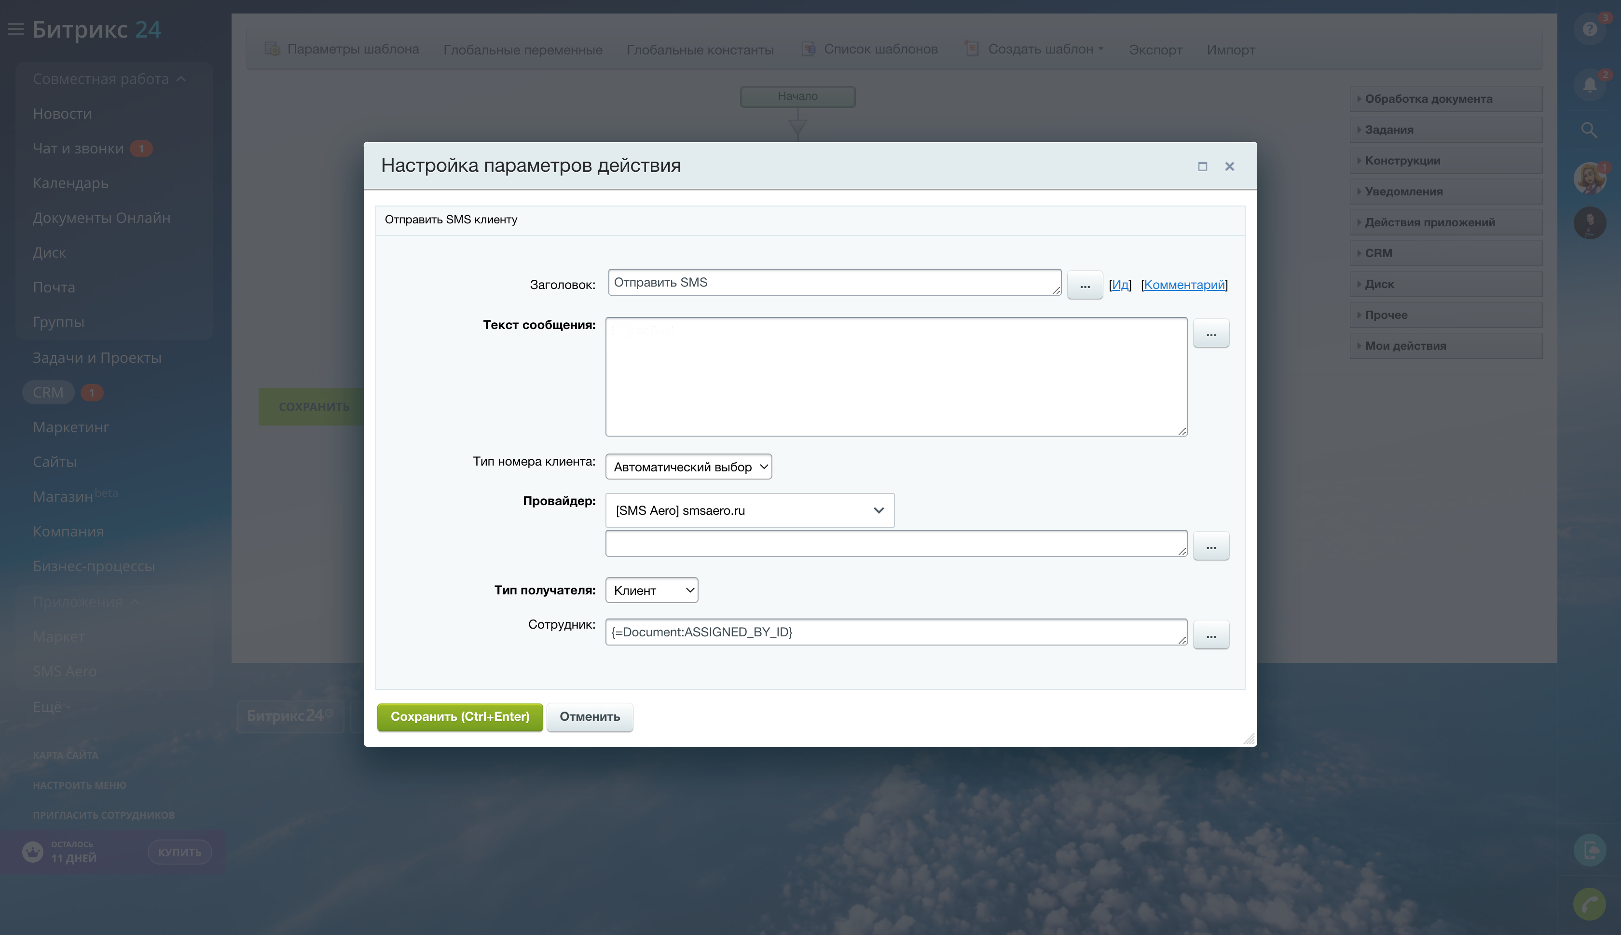Click the Сохранить (Ctrl+Enter) button
The width and height of the screenshot is (1621, 935).
tap(460, 716)
